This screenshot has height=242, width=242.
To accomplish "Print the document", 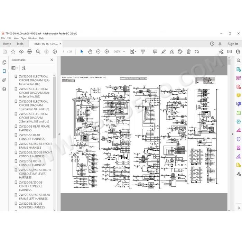I will pyautogui.click(x=29, y=52).
